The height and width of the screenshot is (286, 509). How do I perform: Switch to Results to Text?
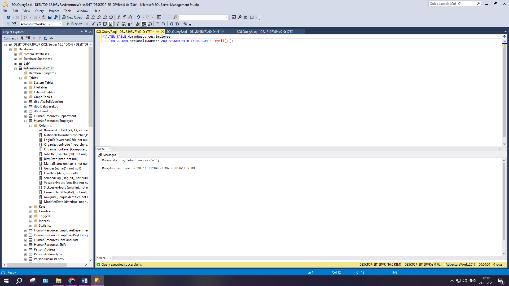coord(138,24)
